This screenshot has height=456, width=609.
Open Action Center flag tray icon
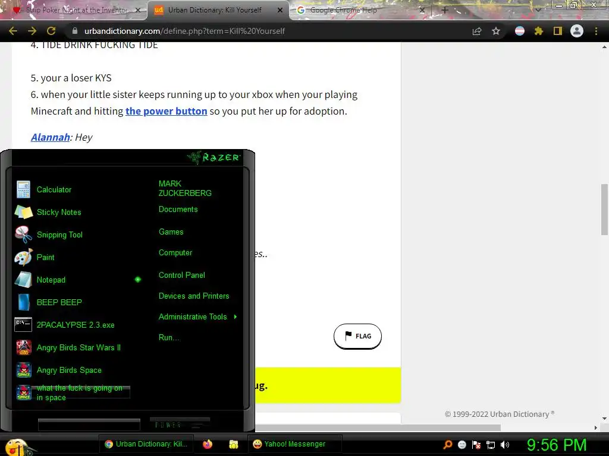(x=476, y=445)
